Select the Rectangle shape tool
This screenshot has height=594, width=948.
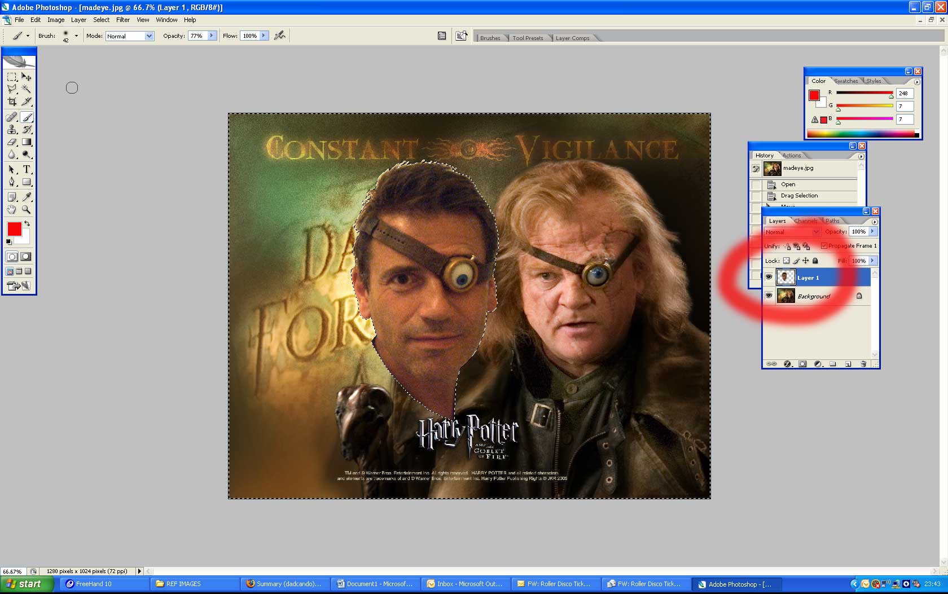27,182
